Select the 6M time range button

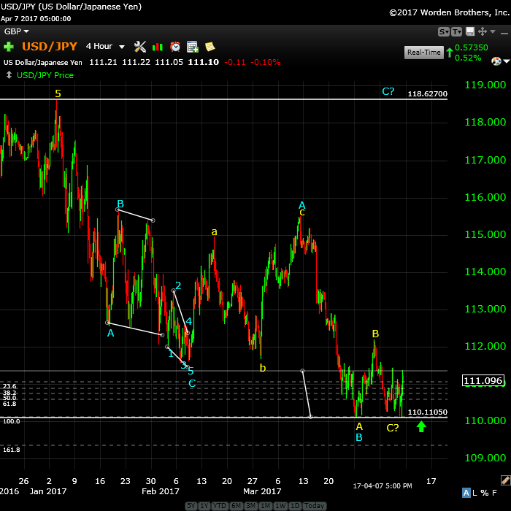[237, 505]
